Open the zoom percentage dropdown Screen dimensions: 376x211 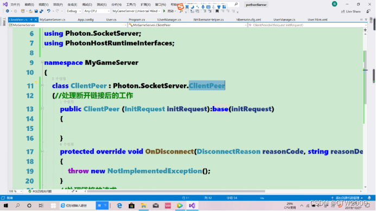pos(15,191)
